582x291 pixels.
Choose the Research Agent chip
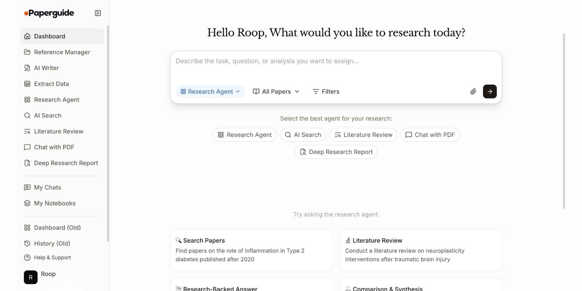coord(245,135)
